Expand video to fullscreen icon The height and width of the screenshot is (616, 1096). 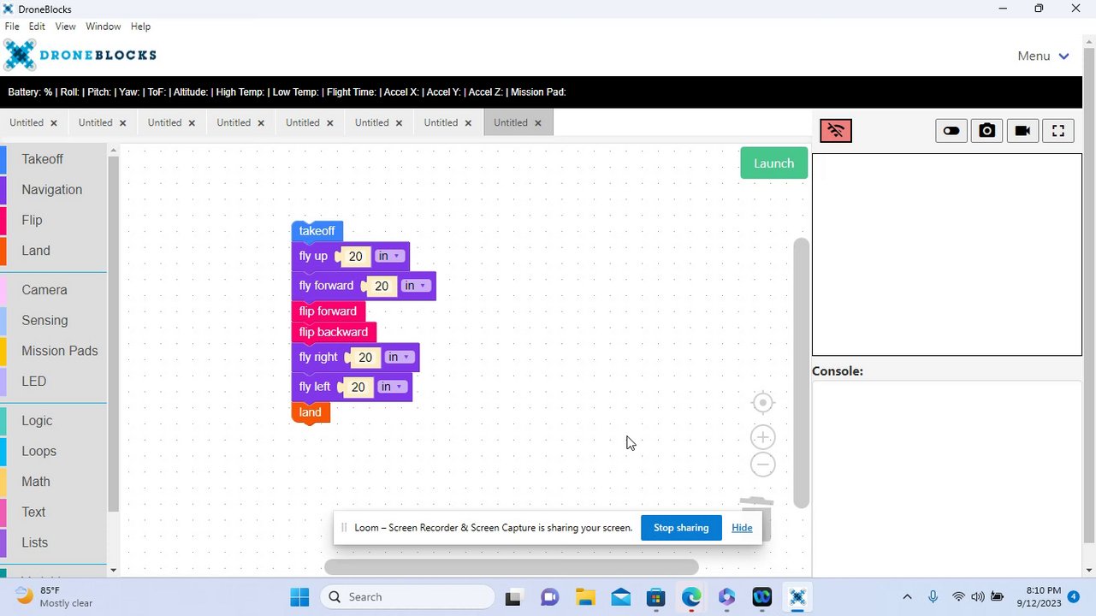(x=1058, y=131)
